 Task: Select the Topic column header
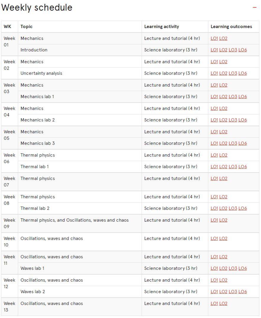click(x=26, y=27)
